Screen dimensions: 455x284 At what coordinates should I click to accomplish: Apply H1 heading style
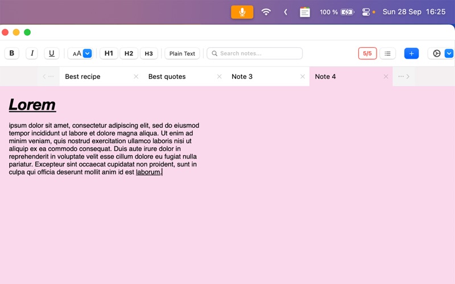pos(109,53)
